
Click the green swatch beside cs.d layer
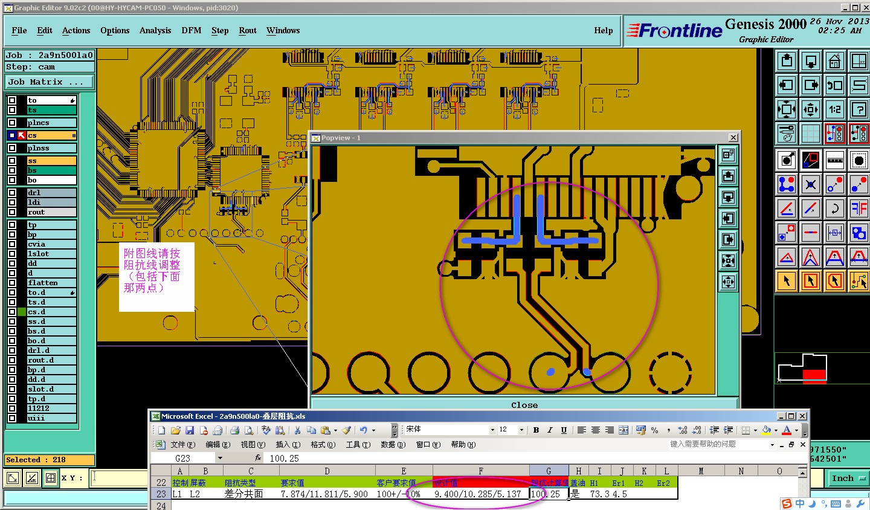[22, 312]
